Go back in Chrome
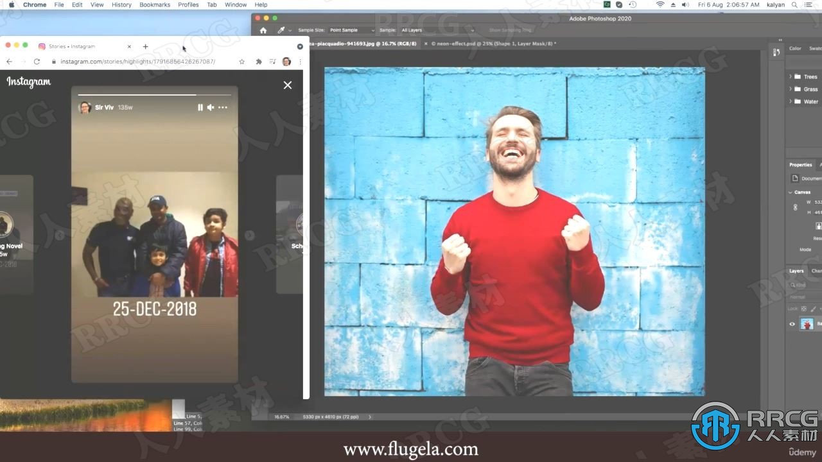This screenshot has height=462, width=822. click(9, 62)
